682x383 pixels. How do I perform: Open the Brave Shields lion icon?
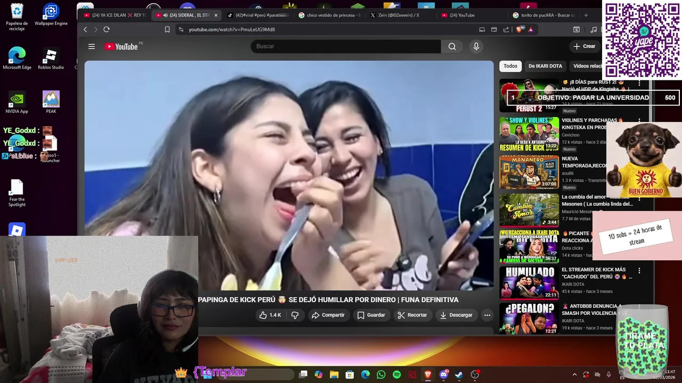click(x=519, y=29)
